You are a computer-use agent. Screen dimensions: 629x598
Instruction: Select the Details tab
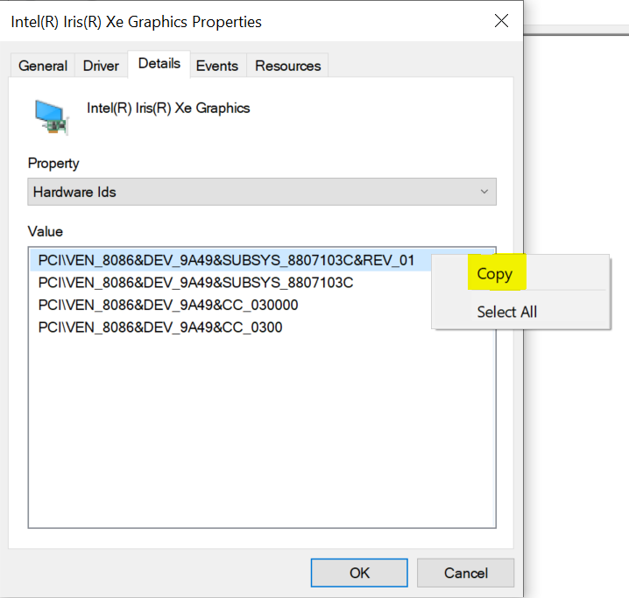159,64
